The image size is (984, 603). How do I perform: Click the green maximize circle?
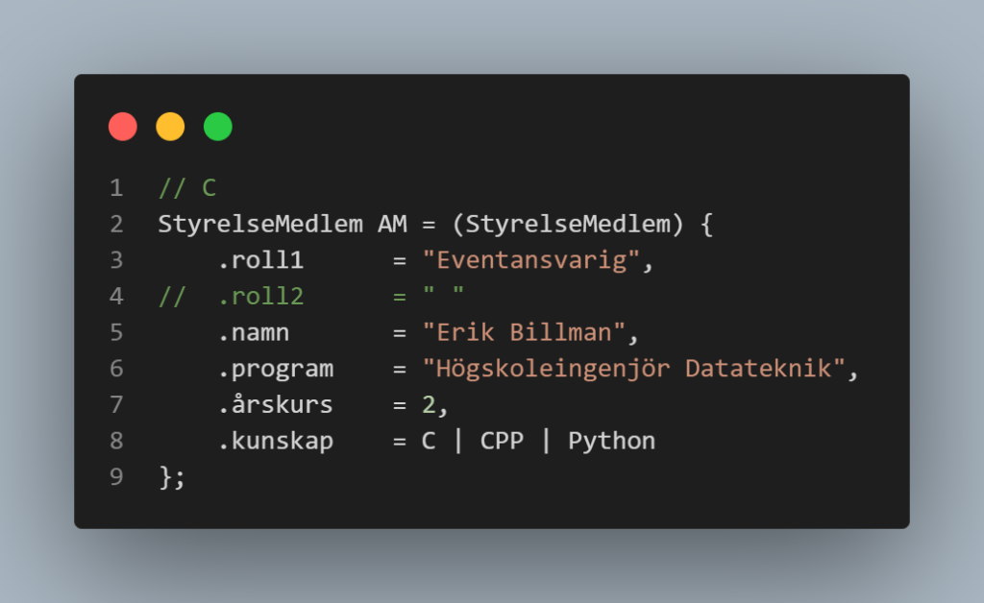pyautogui.click(x=218, y=127)
